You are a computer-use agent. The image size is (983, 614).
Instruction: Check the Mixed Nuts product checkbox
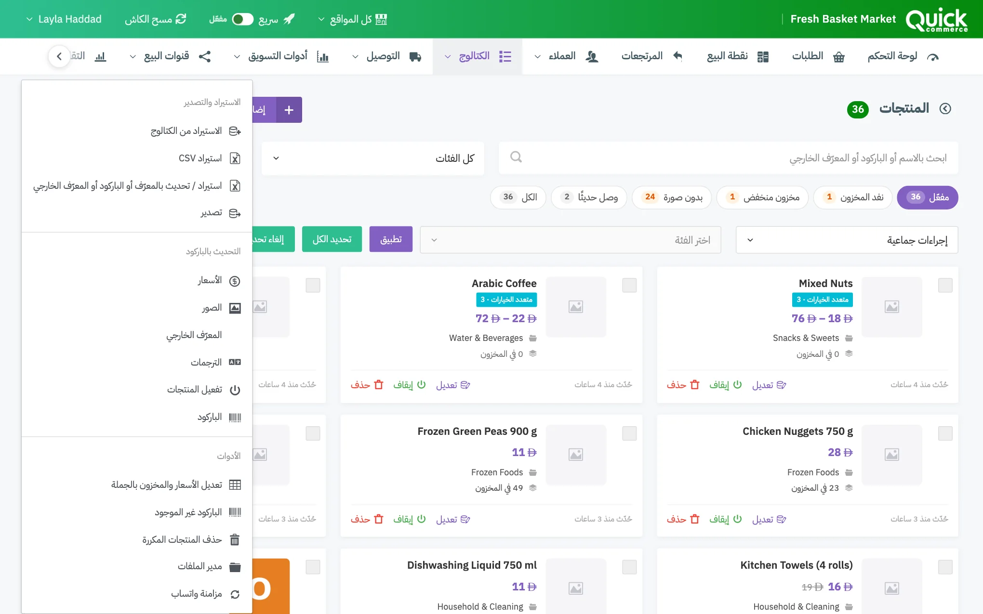point(945,285)
